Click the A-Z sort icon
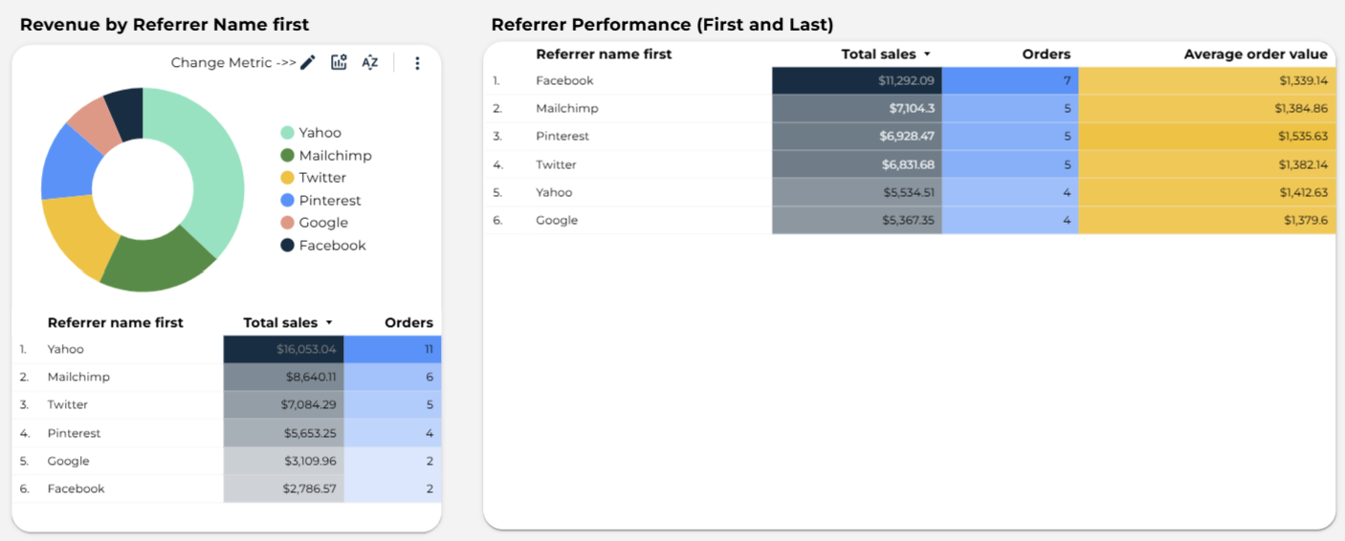 (370, 63)
